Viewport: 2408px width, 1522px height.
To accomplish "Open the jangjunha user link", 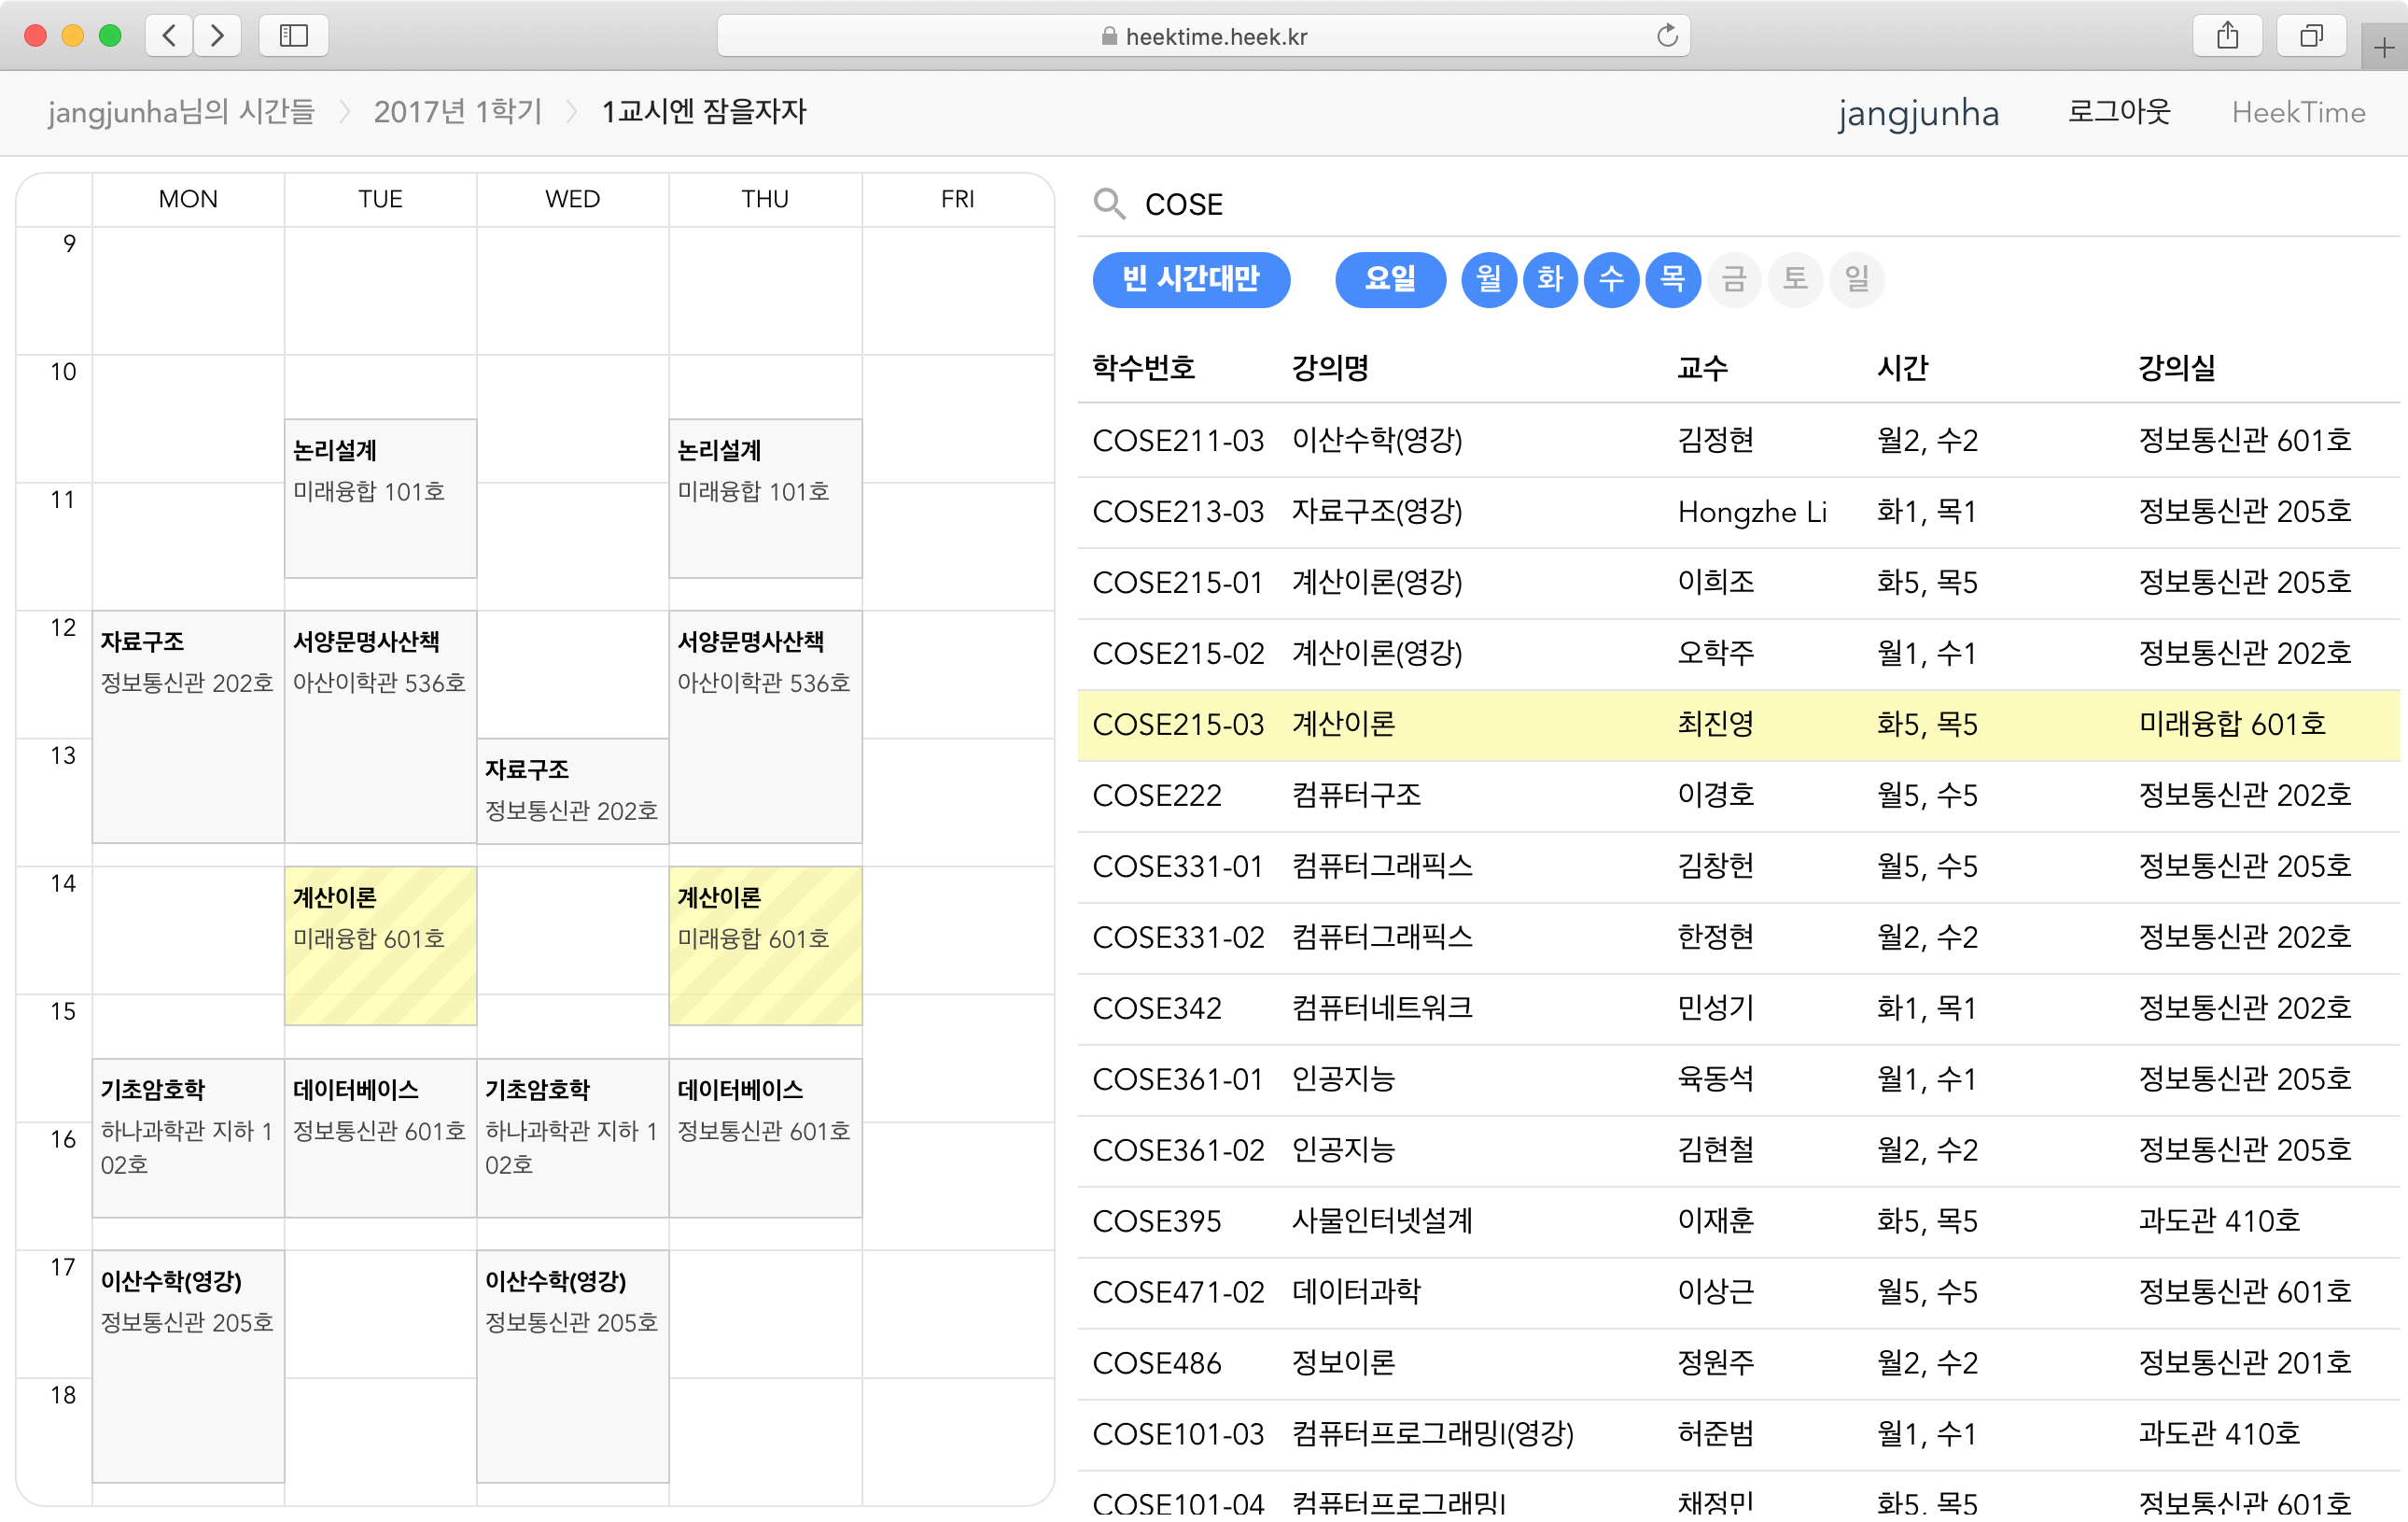I will [1918, 112].
